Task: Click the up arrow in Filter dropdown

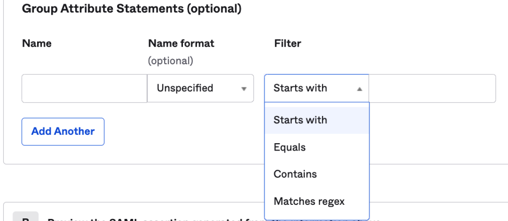Action: [360, 89]
